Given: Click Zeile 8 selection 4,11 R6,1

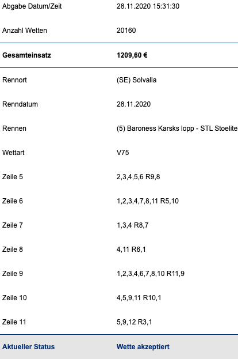Looking at the screenshot, I should 131,250.
